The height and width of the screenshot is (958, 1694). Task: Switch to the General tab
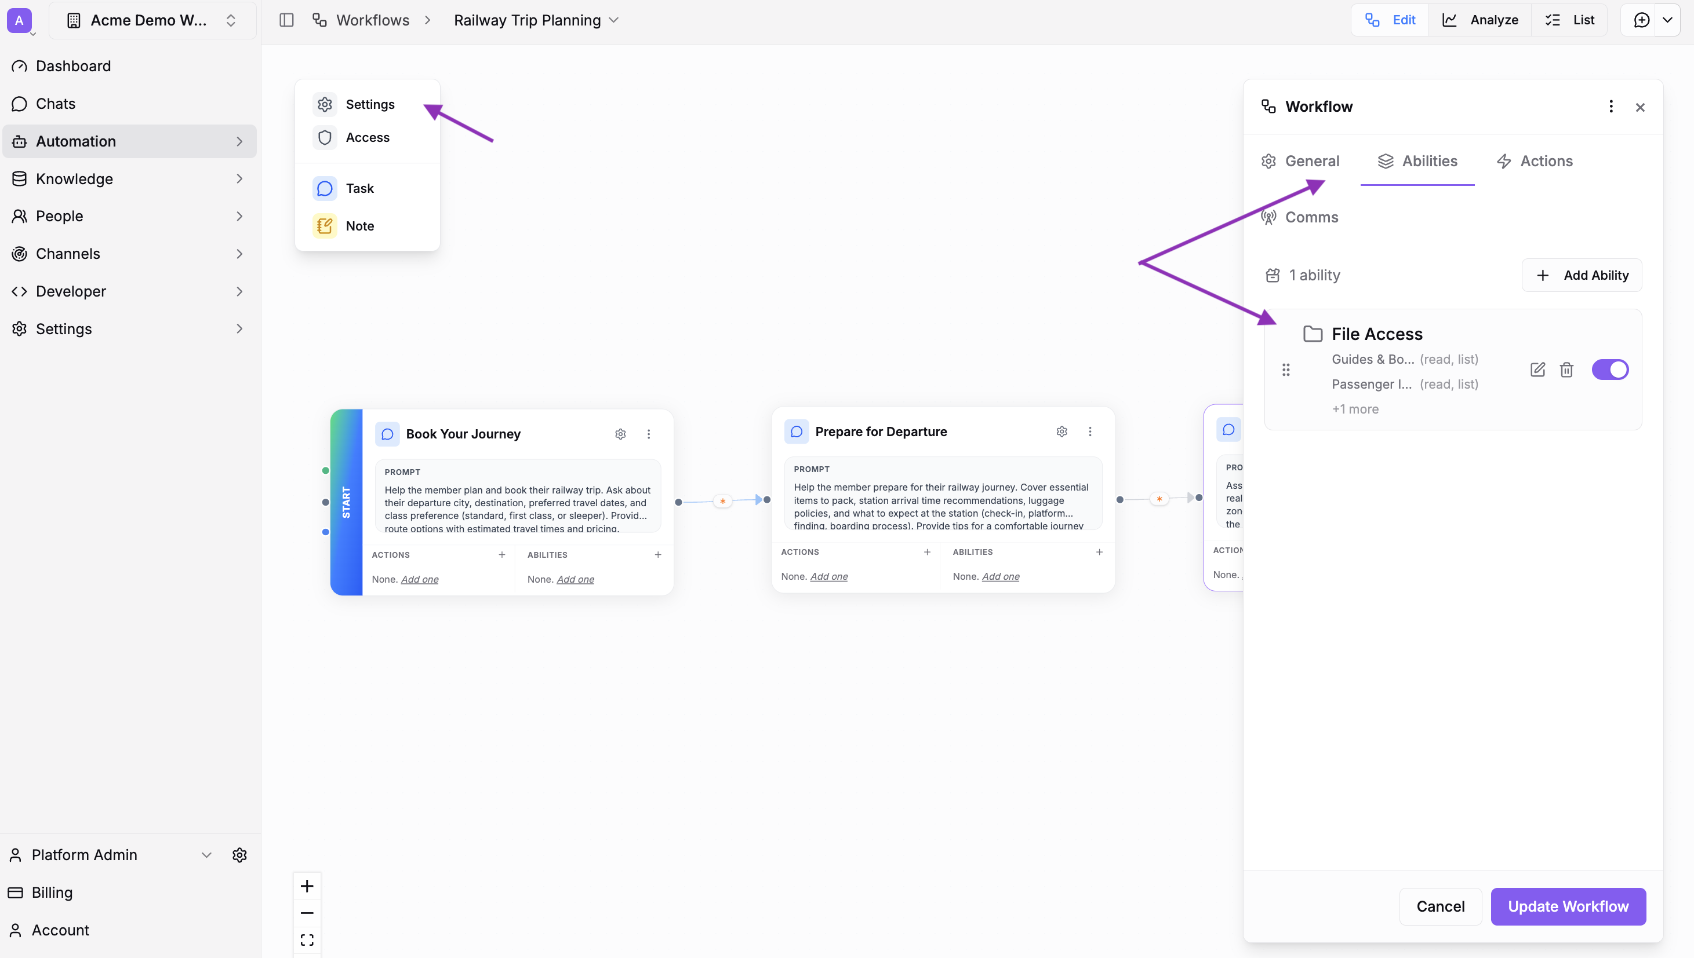point(1311,160)
